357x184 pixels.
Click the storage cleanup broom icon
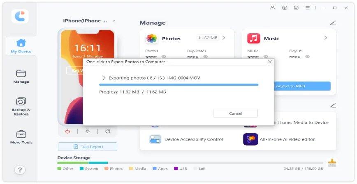click(332, 163)
